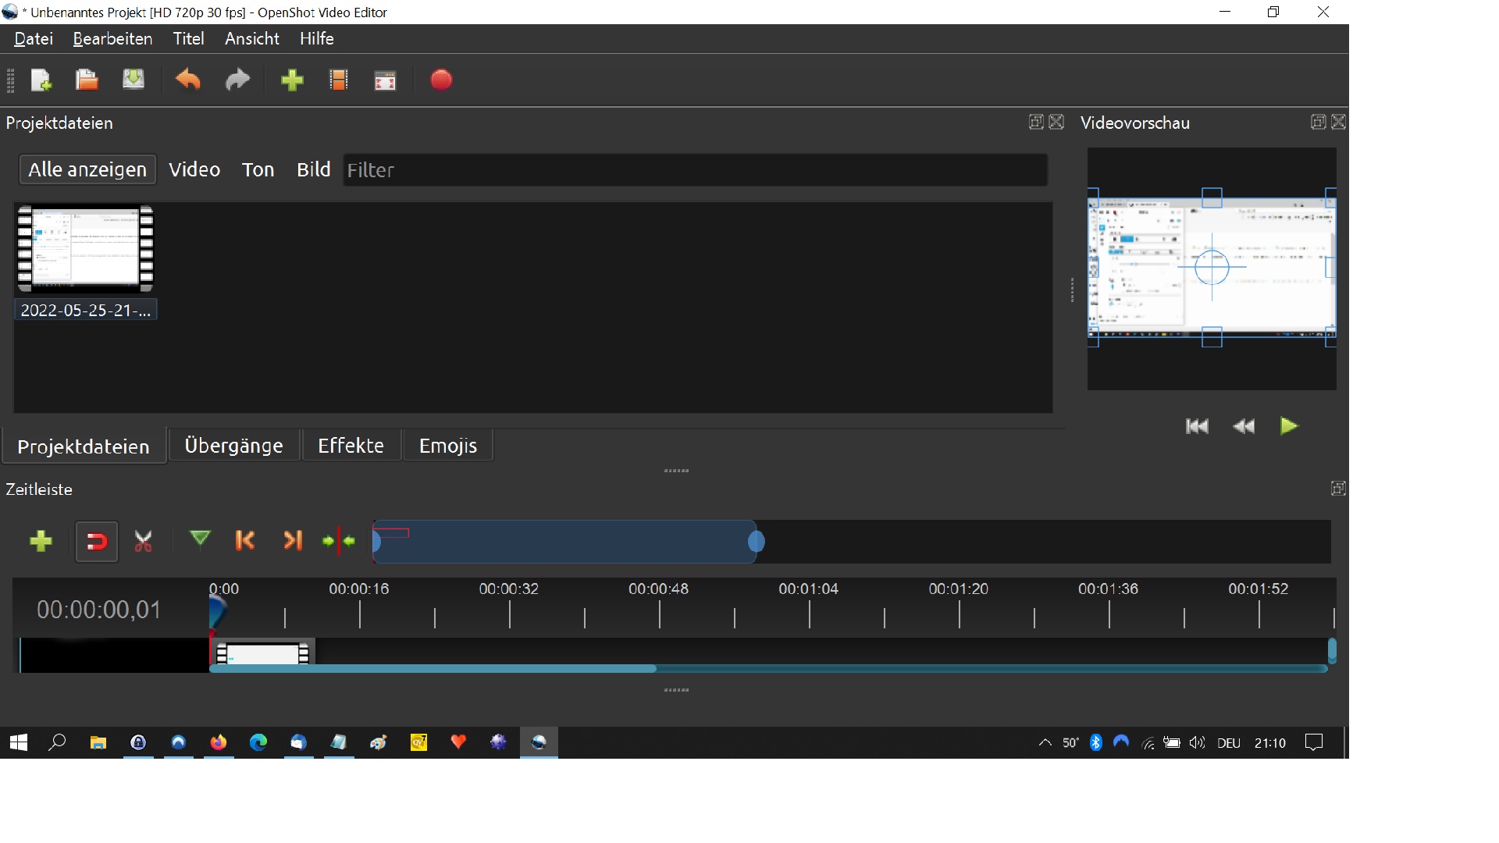This screenshot has width=1499, height=843.
Task: Add a marker with the green triangle icon
Action: (200, 540)
